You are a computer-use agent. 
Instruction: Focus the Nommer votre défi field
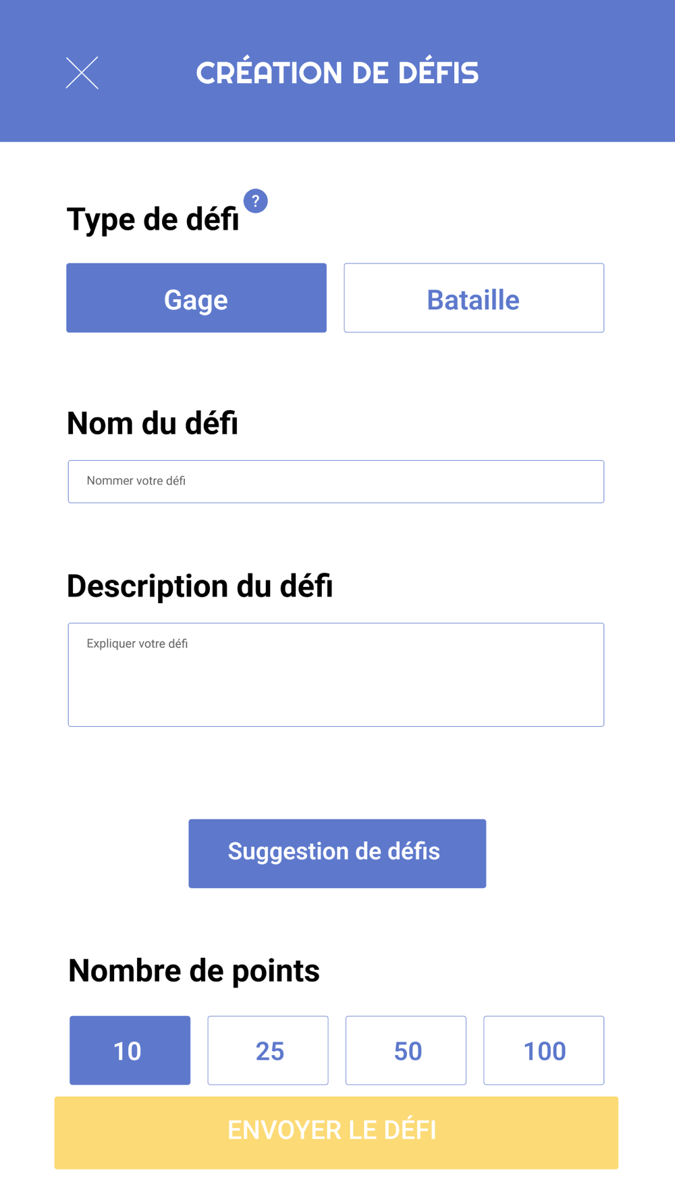point(336,482)
